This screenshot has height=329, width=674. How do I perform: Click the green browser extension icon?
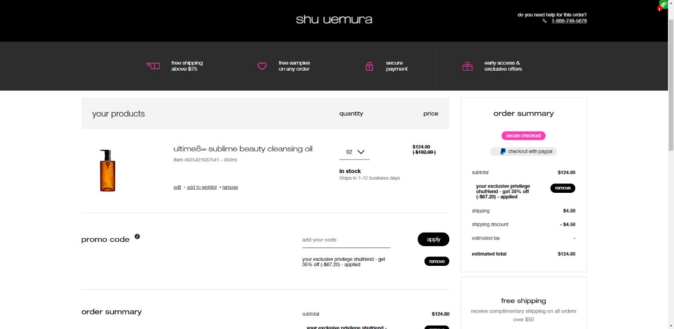click(x=663, y=4)
